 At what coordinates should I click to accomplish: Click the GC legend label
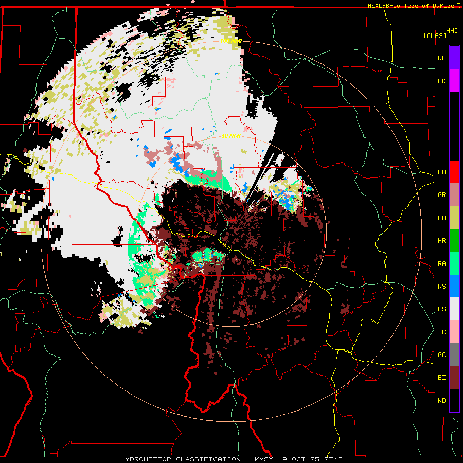(x=441, y=355)
